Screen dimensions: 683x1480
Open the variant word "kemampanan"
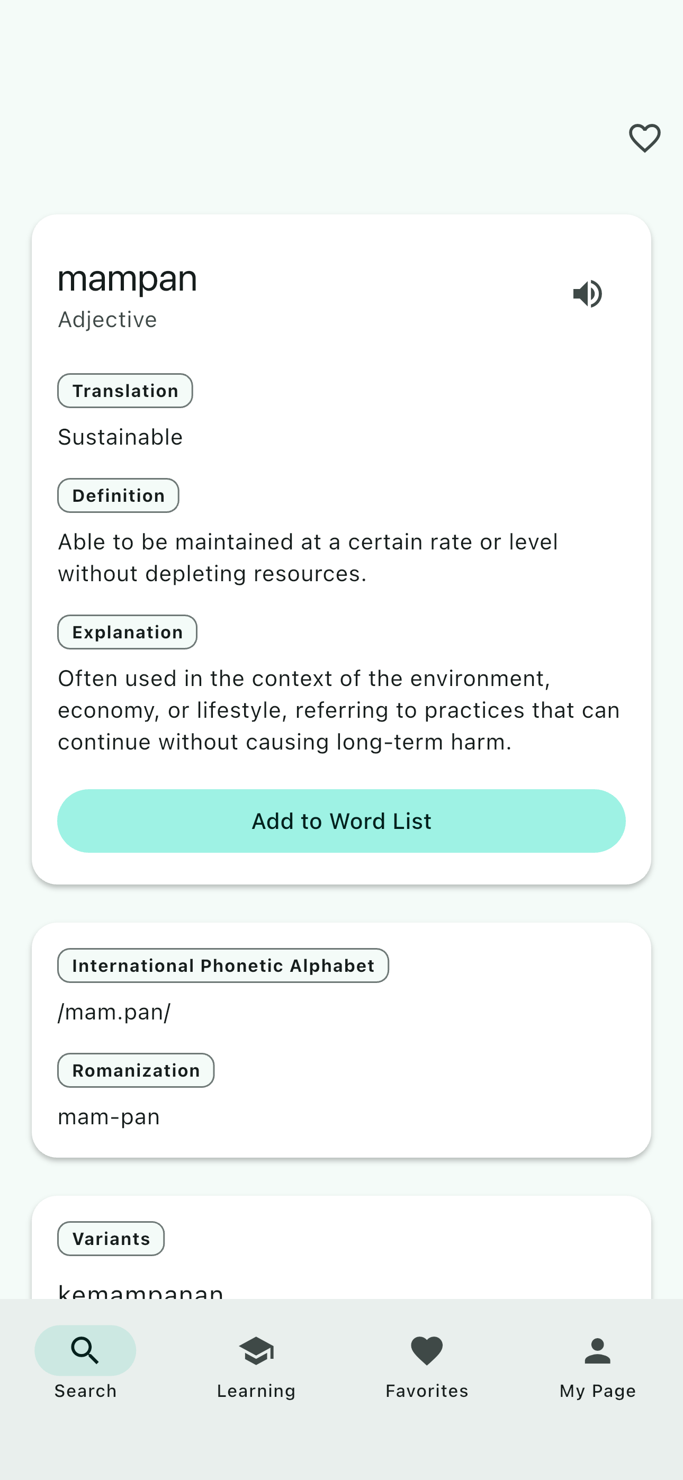(x=140, y=1292)
